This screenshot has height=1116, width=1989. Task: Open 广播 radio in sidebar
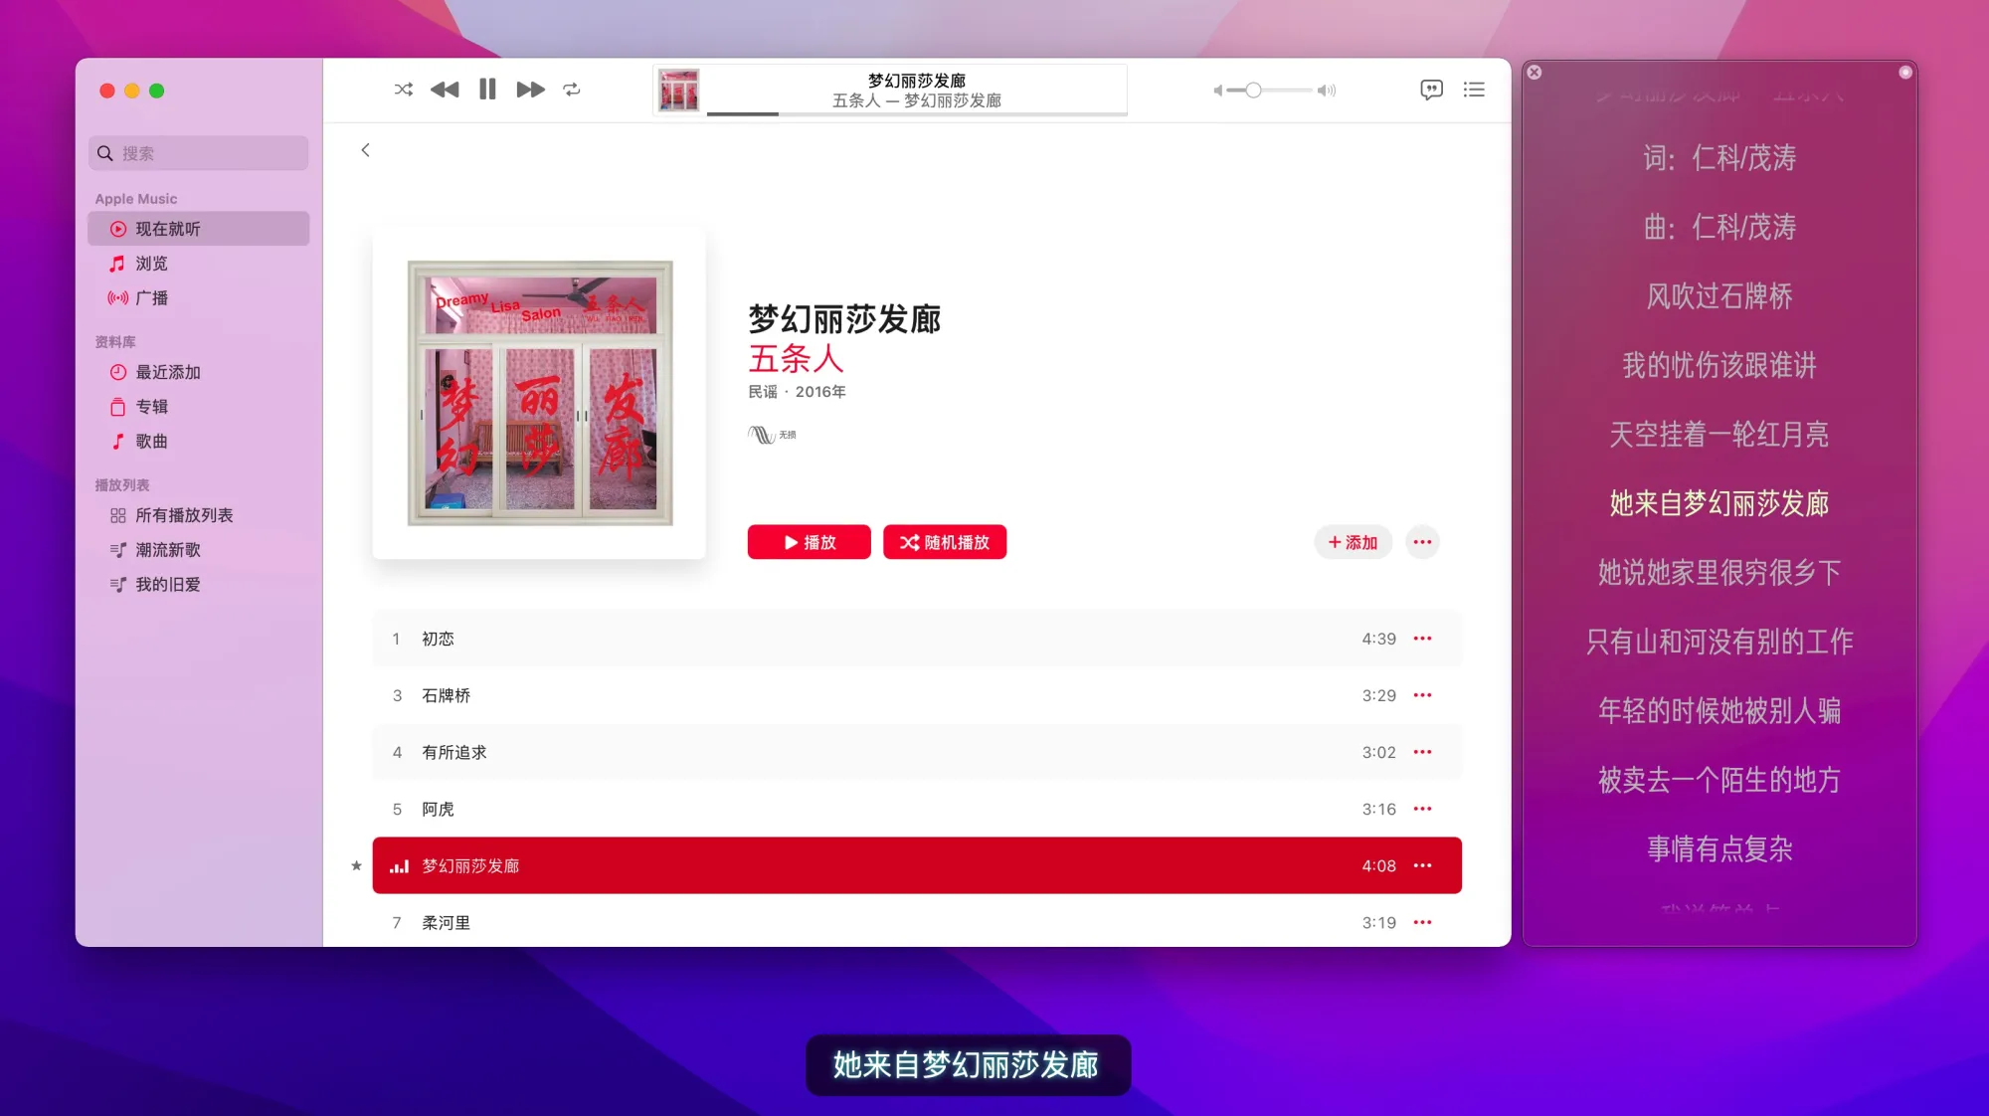[152, 298]
